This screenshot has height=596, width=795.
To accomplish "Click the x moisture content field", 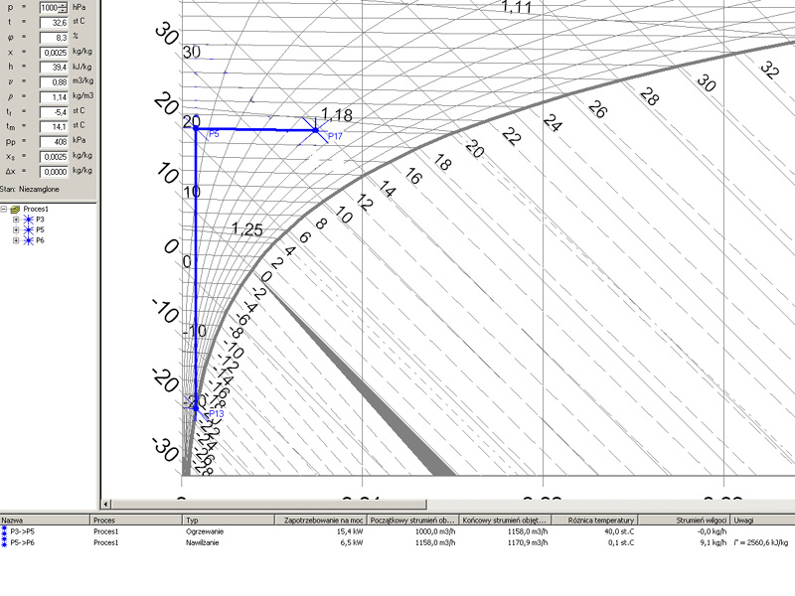I will click(54, 53).
